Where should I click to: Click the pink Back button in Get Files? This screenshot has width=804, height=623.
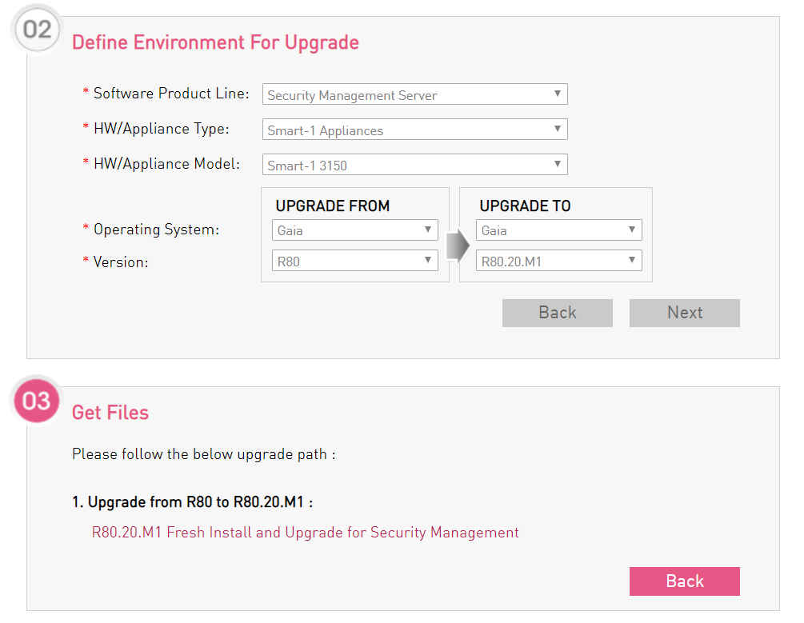pyautogui.click(x=685, y=581)
